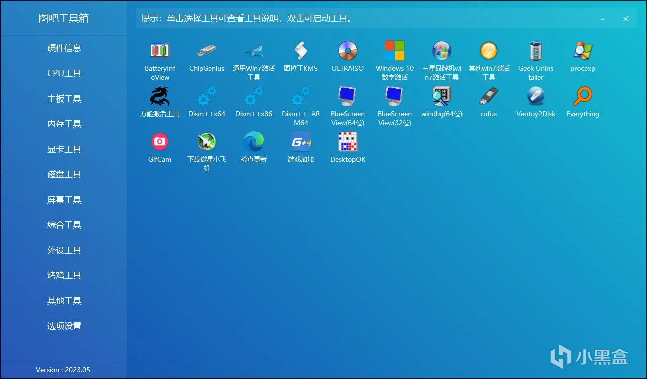This screenshot has height=379, width=647.
Task: Select the 下载微星小飞机 icon
Action: coord(207,141)
